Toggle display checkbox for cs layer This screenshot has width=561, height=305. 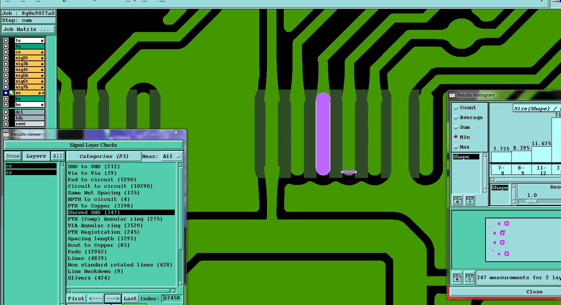[x=6, y=52]
